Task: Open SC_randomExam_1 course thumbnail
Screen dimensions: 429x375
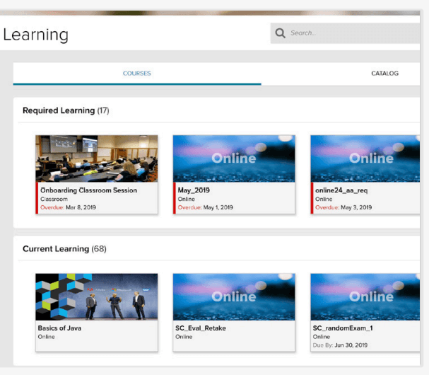Action: (x=365, y=297)
